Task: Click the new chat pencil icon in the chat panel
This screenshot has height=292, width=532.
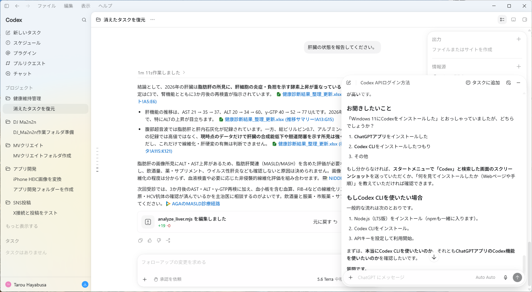Action: [x=349, y=83]
